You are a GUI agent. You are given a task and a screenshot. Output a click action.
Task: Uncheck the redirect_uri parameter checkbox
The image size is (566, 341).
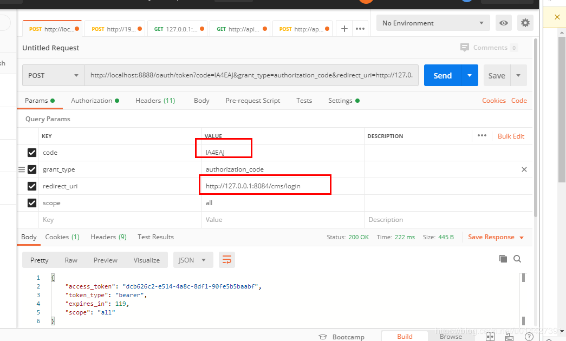(32, 186)
